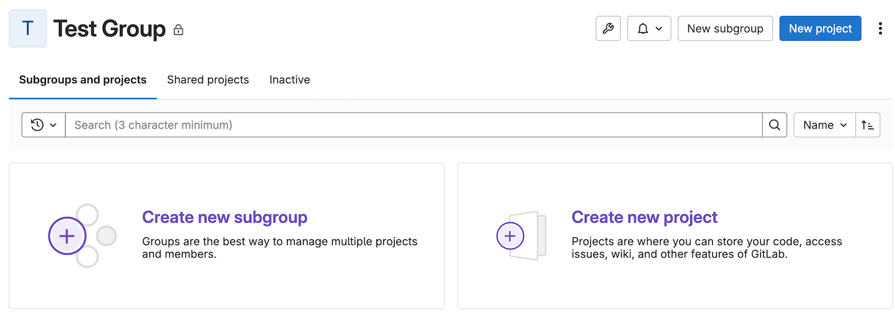Click the Create new project heading link

pyautogui.click(x=644, y=217)
